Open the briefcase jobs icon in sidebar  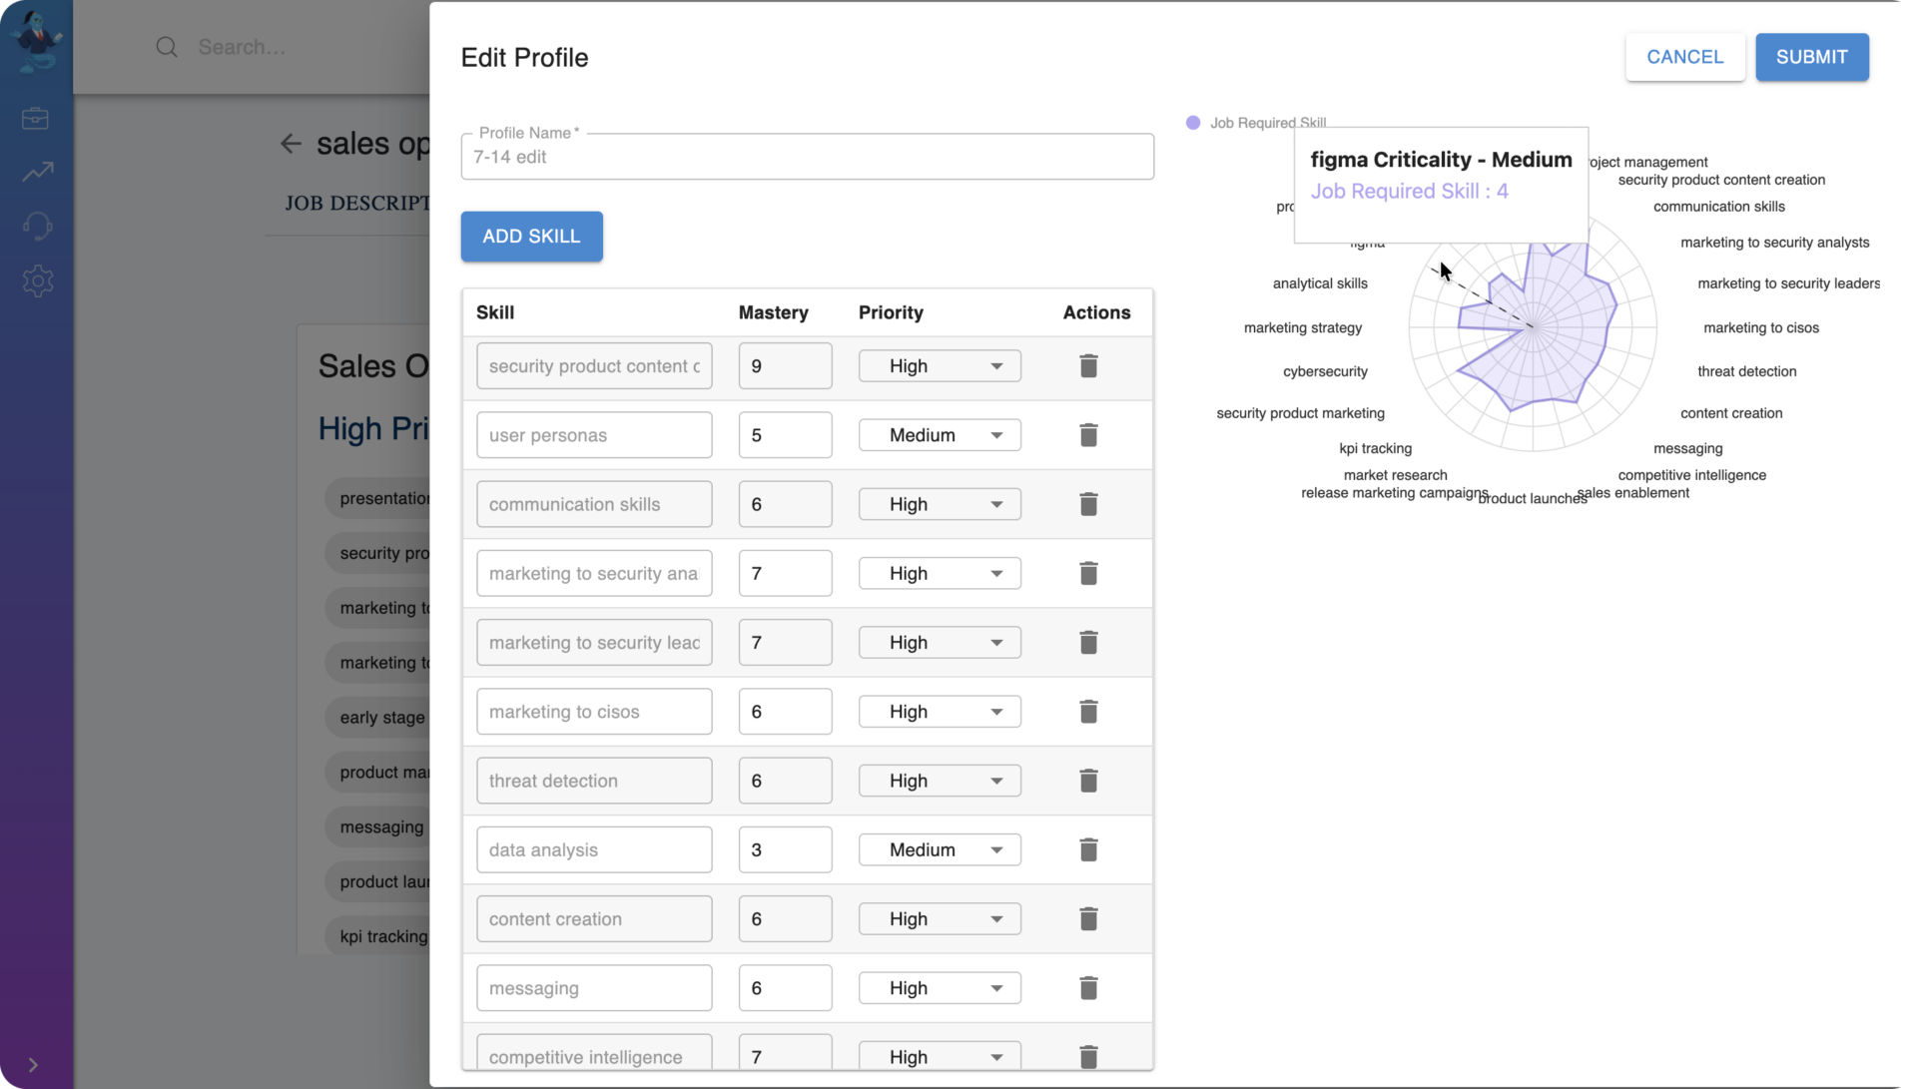click(x=36, y=119)
